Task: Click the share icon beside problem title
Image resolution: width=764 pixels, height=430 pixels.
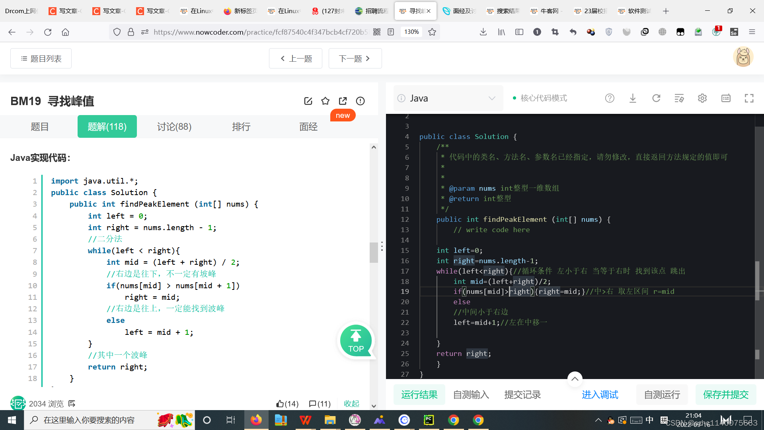Action: click(x=343, y=101)
